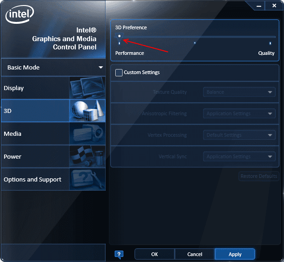Open the Anisotropic Filtering dropdown
Screen dimensions: 284x262
239,113
